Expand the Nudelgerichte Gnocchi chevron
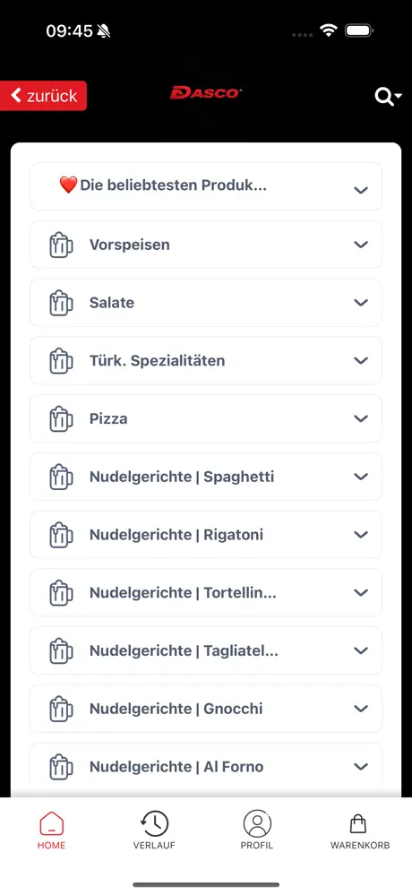412x895 pixels. (361, 709)
